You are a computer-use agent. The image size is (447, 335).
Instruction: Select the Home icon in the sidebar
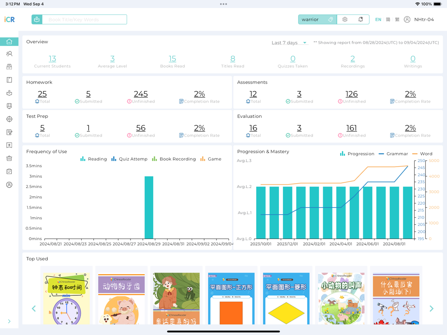click(9, 41)
